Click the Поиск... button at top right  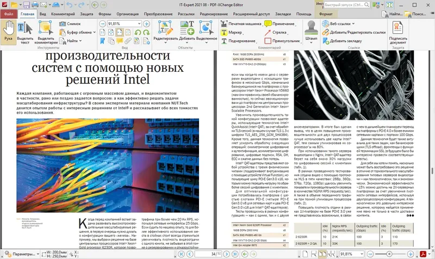click(415, 14)
